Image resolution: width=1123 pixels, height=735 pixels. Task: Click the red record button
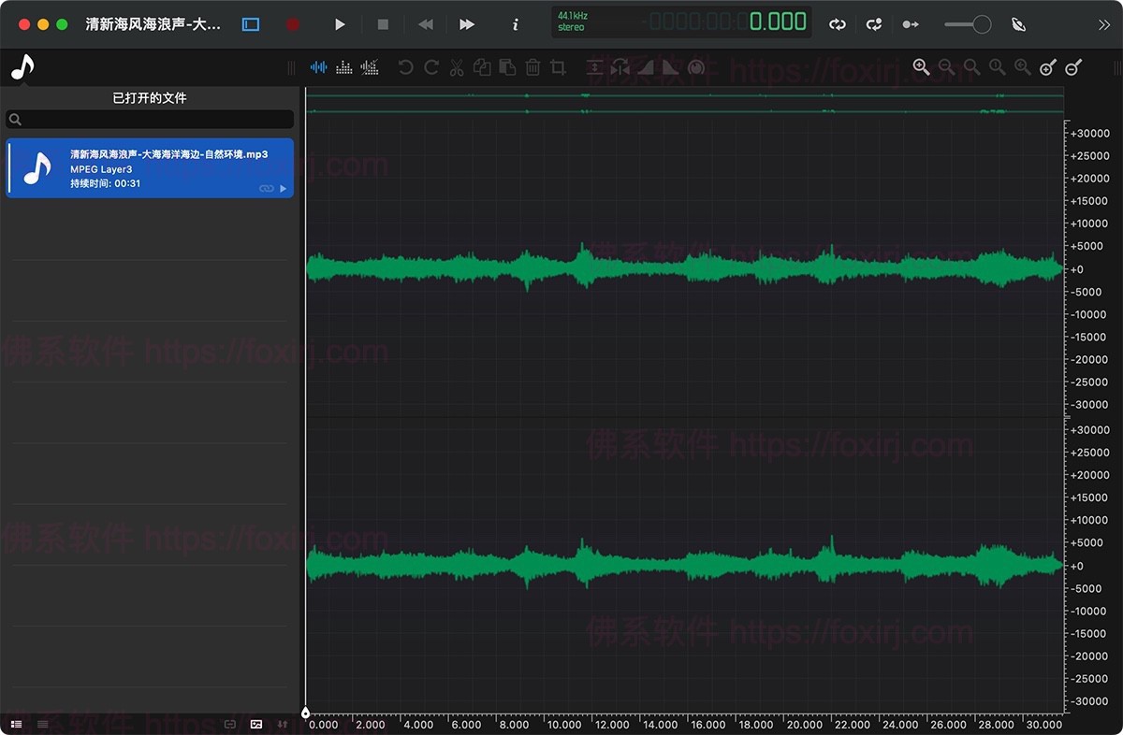pyautogui.click(x=293, y=24)
